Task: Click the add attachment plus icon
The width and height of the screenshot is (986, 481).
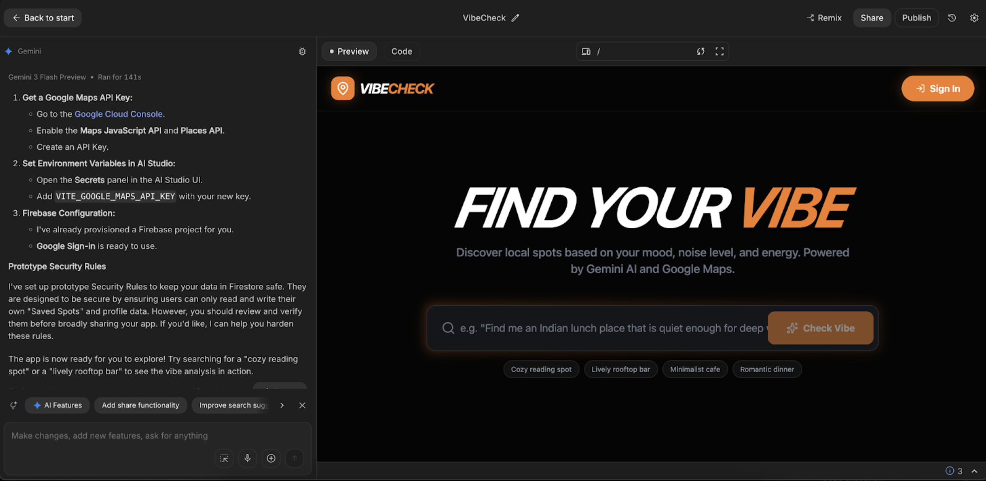Action: click(x=271, y=458)
